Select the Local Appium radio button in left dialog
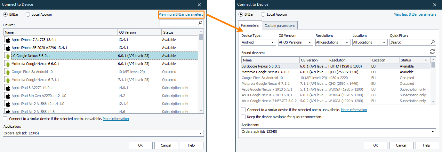 [x=28, y=14]
